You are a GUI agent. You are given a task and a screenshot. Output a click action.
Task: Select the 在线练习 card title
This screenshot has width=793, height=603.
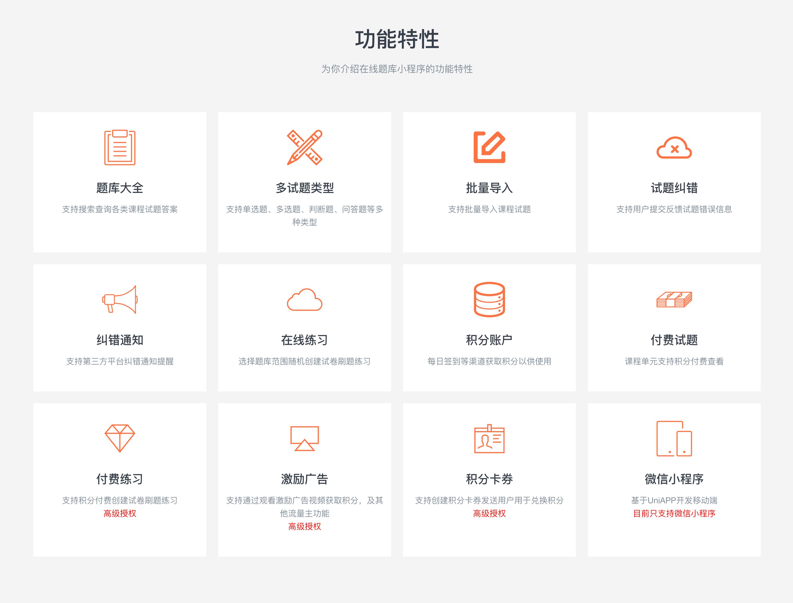pos(305,340)
